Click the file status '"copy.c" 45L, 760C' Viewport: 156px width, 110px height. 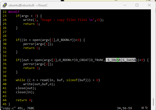[18, 108]
